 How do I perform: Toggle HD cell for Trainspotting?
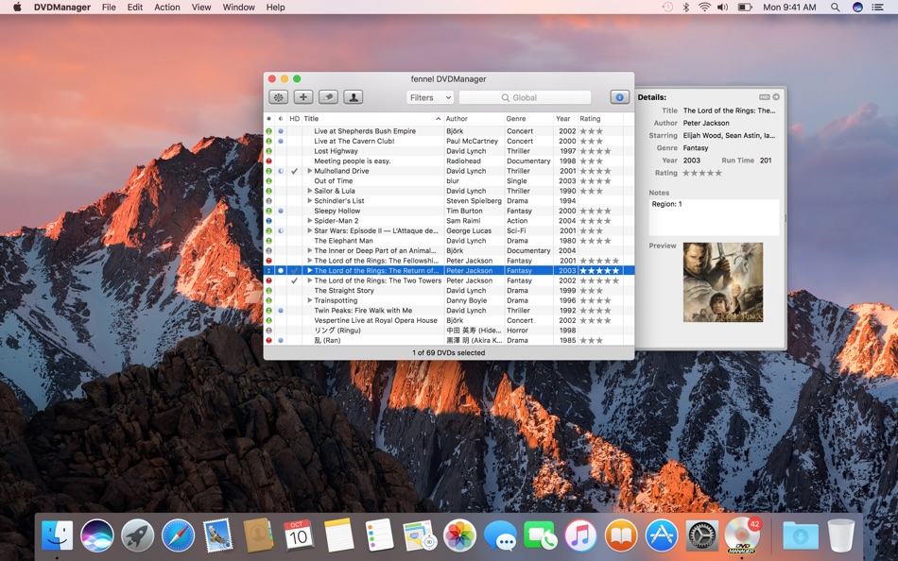294,300
